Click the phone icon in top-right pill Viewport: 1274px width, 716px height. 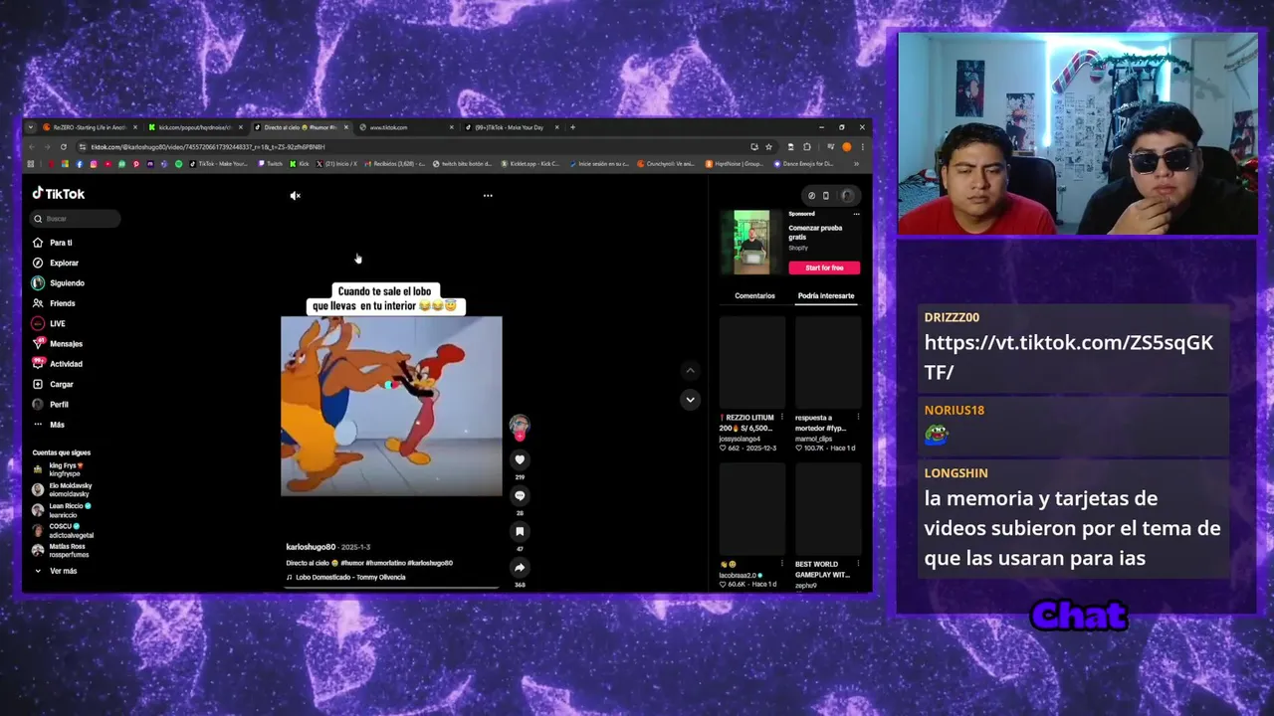825,196
